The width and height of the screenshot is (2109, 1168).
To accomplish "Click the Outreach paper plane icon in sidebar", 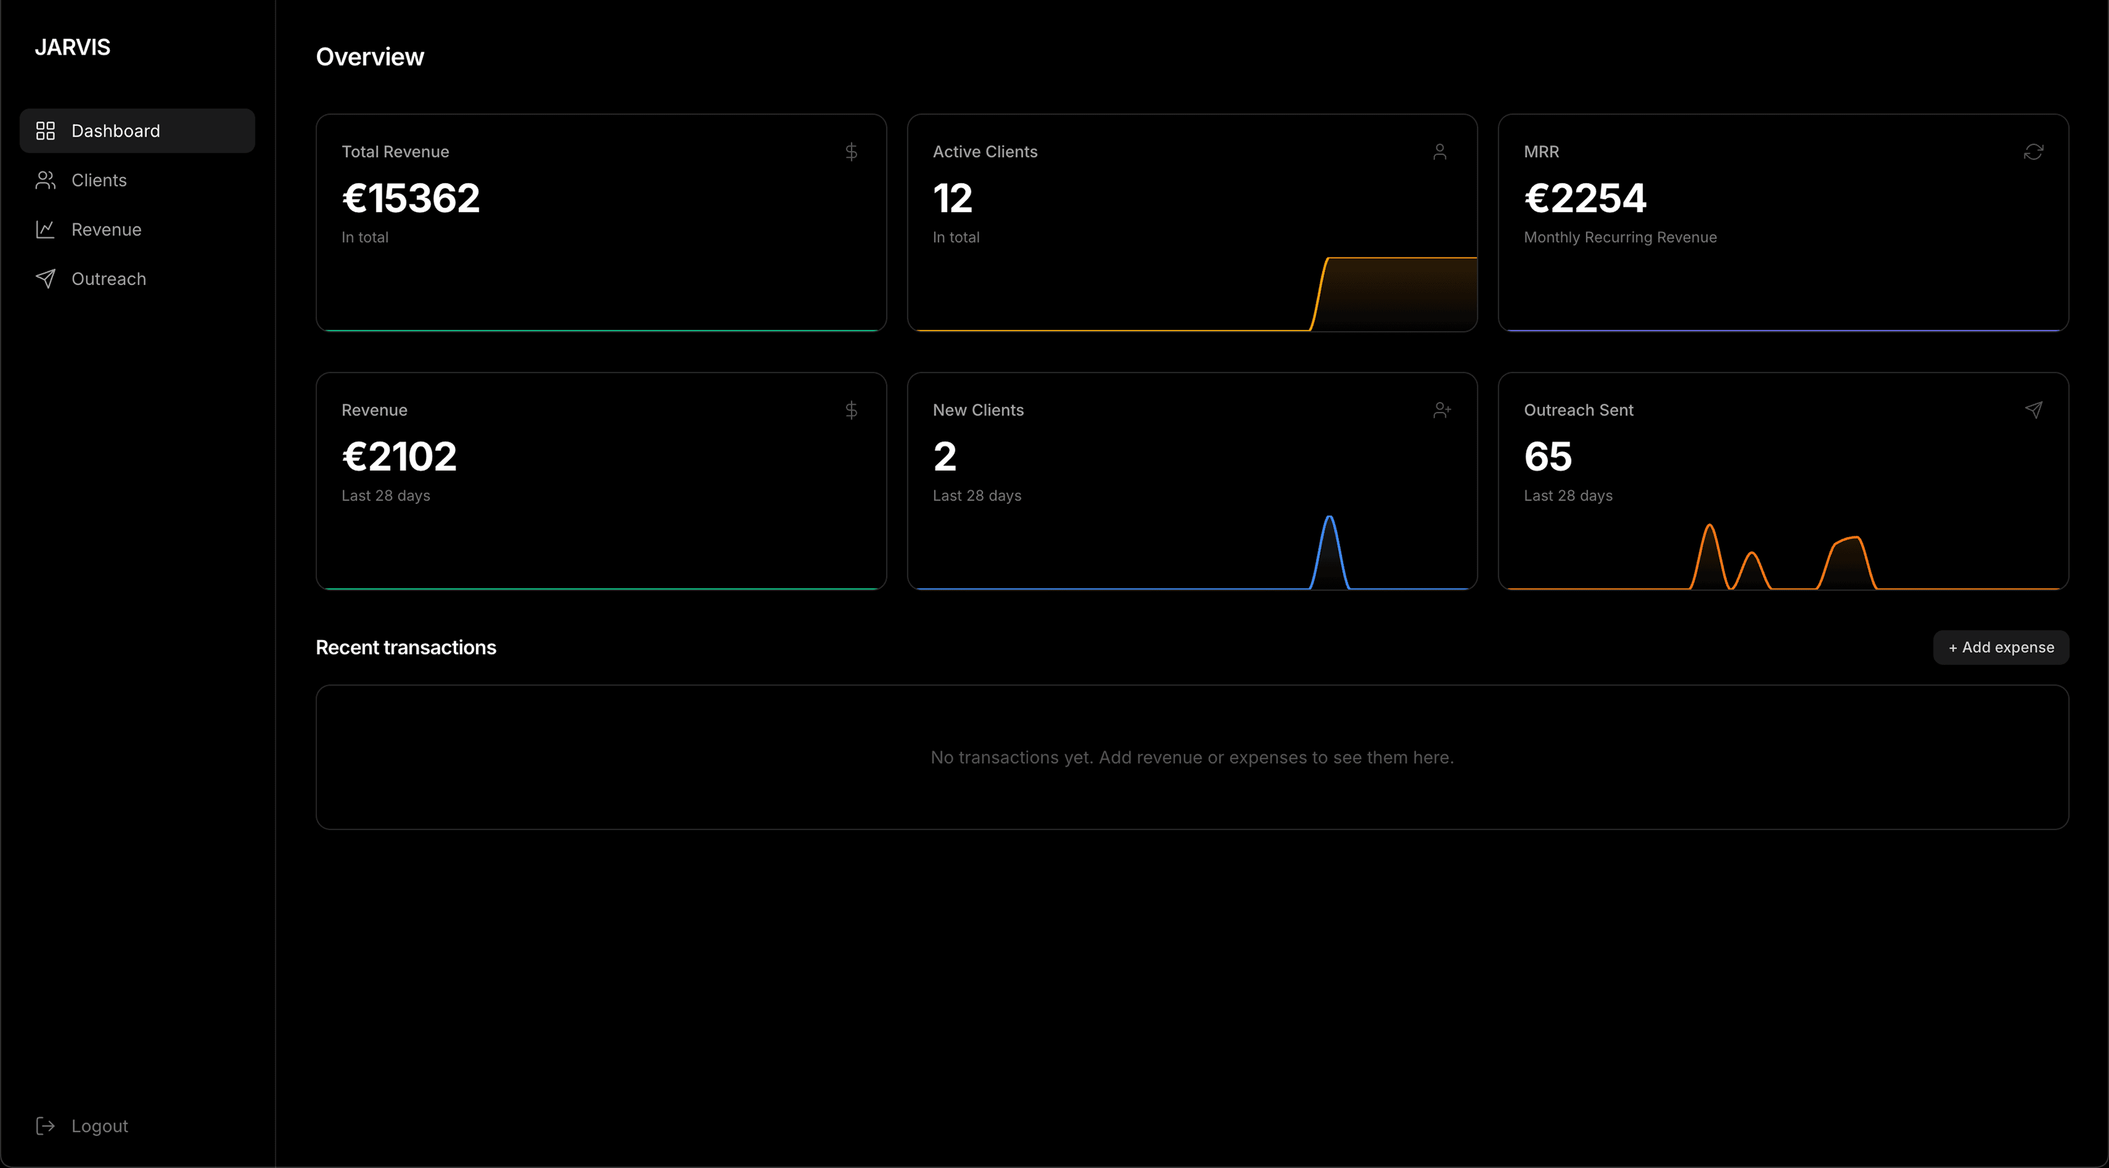I will coord(46,278).
